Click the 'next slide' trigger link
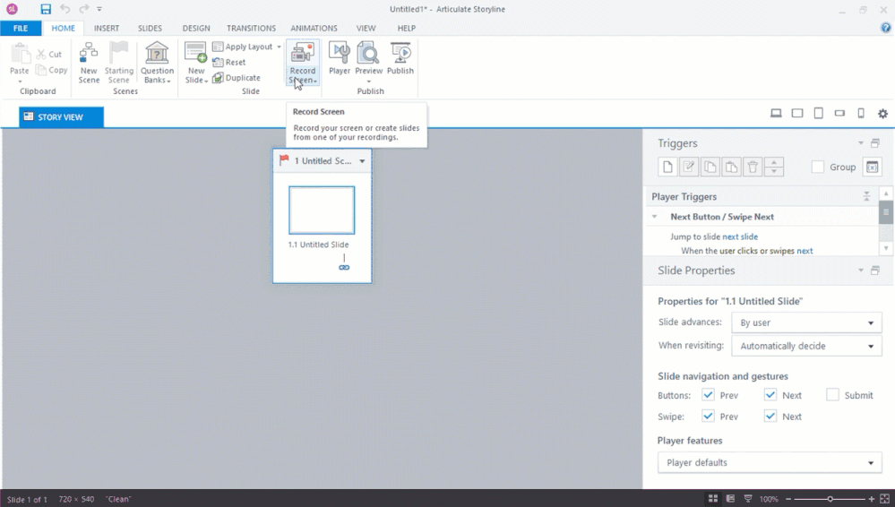895x507 pixels. 740,236
